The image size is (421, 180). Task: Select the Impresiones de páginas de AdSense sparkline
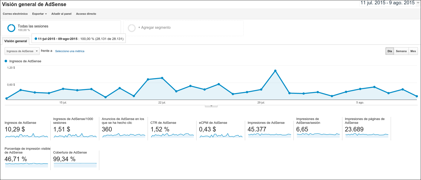[367, 136]
